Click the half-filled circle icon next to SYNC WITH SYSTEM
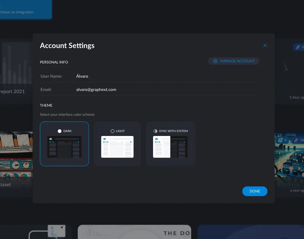 (155, 131)
